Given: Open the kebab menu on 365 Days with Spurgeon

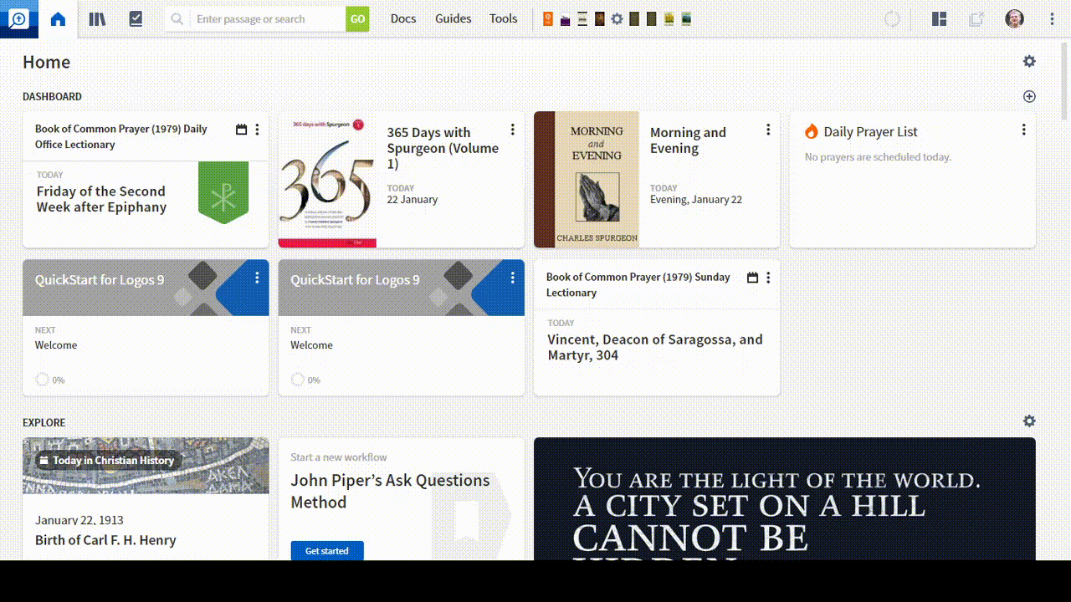Looking at the screenshot, I should (513, 130).
